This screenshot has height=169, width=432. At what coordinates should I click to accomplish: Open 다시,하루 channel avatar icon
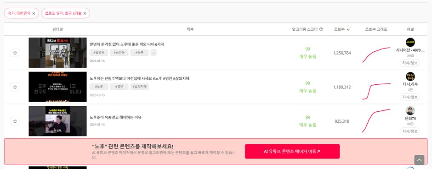click(410, 76)
